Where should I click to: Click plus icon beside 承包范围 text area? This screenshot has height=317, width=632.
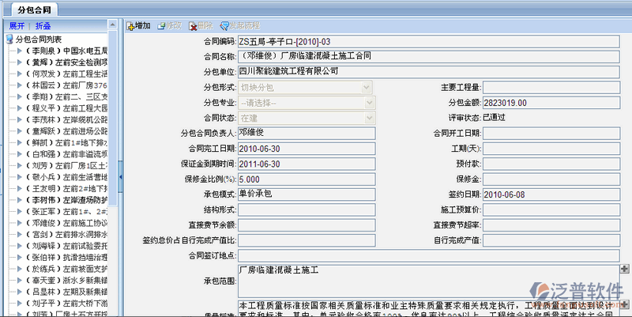click(x=624, y=269)
